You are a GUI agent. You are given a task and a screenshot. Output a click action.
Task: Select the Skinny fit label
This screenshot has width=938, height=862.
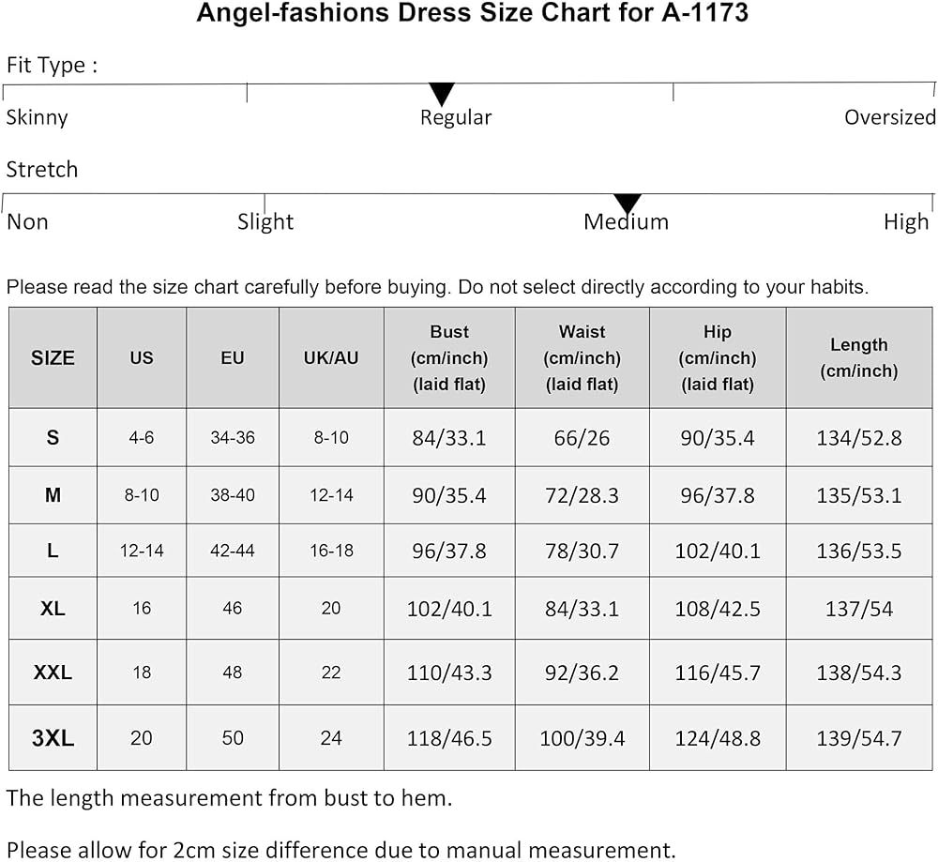click(38, 117)
